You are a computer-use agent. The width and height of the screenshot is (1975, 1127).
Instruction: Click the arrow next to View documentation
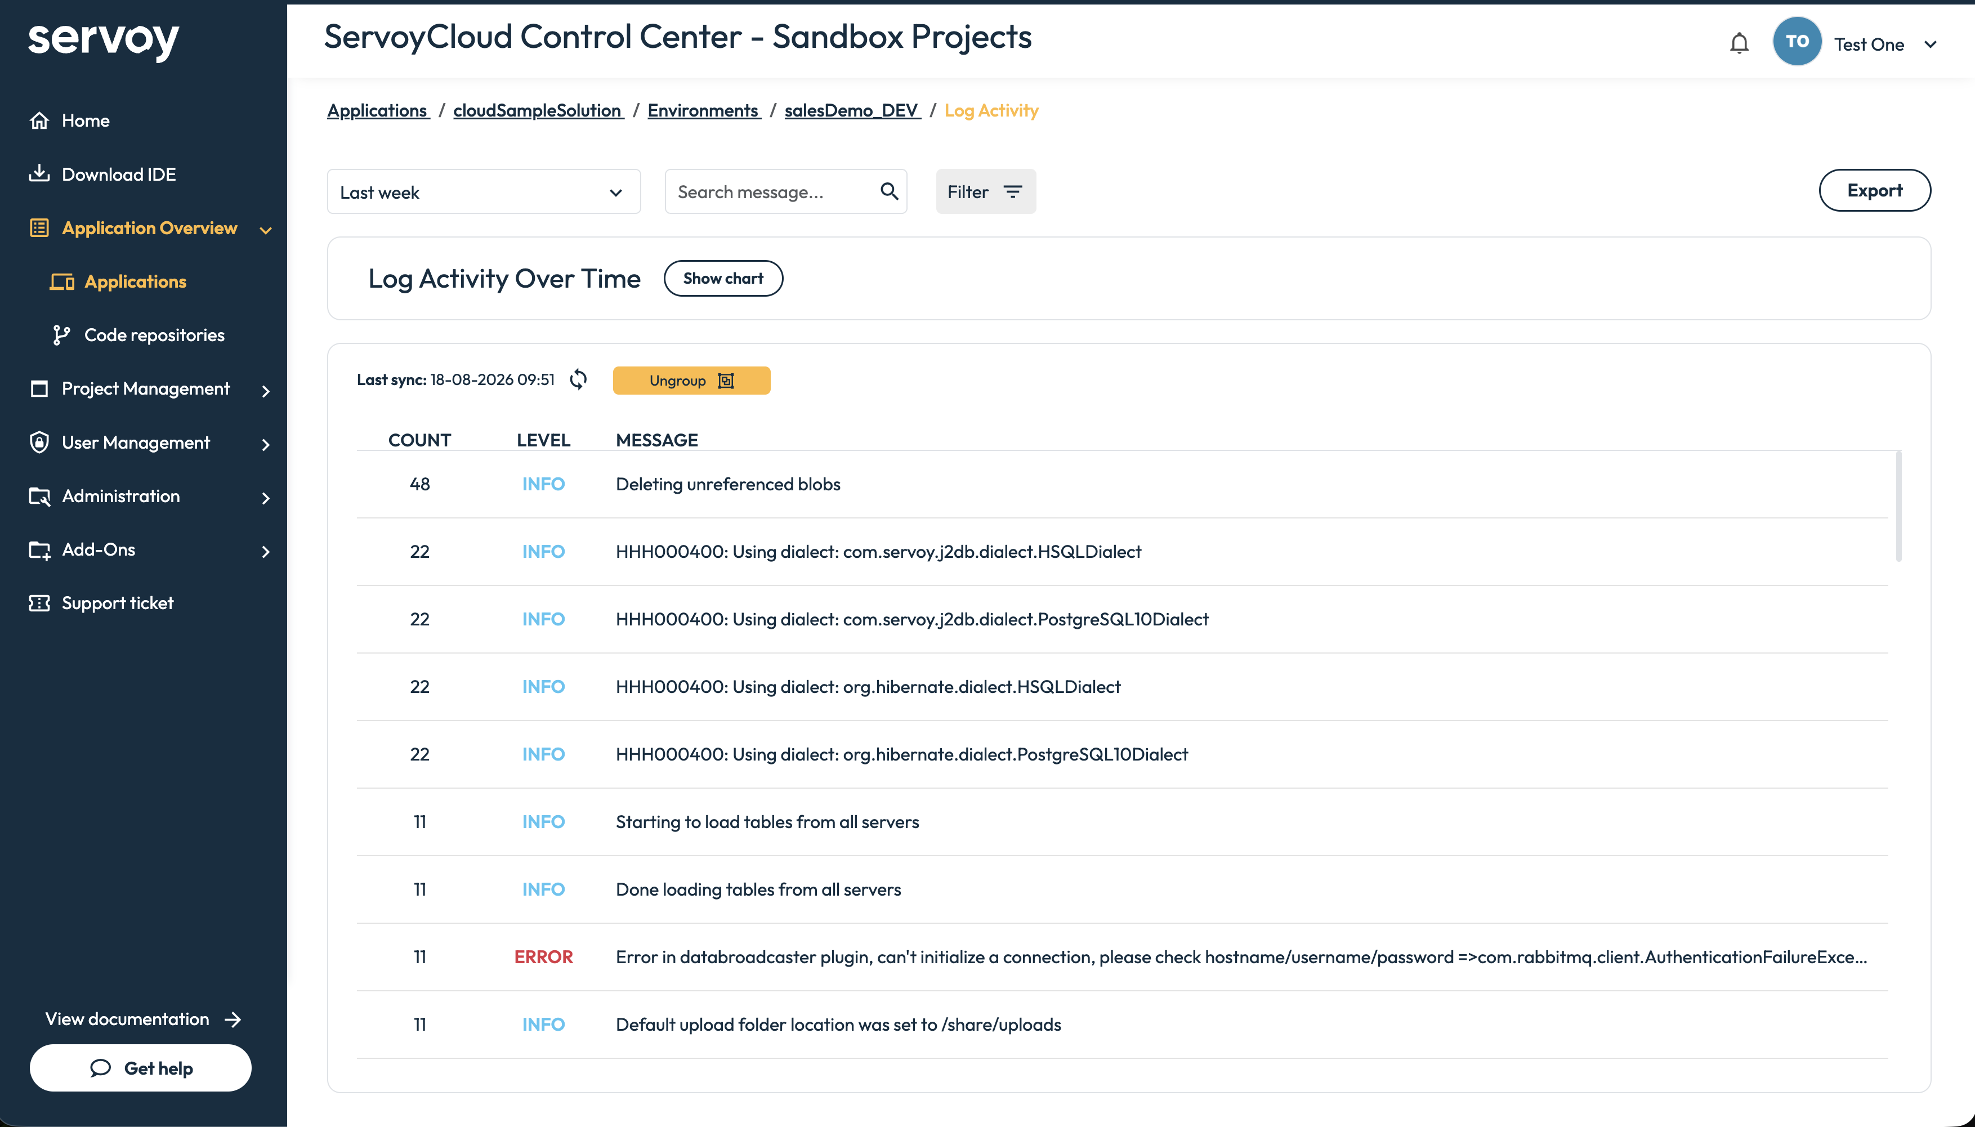click(232, 1019)
